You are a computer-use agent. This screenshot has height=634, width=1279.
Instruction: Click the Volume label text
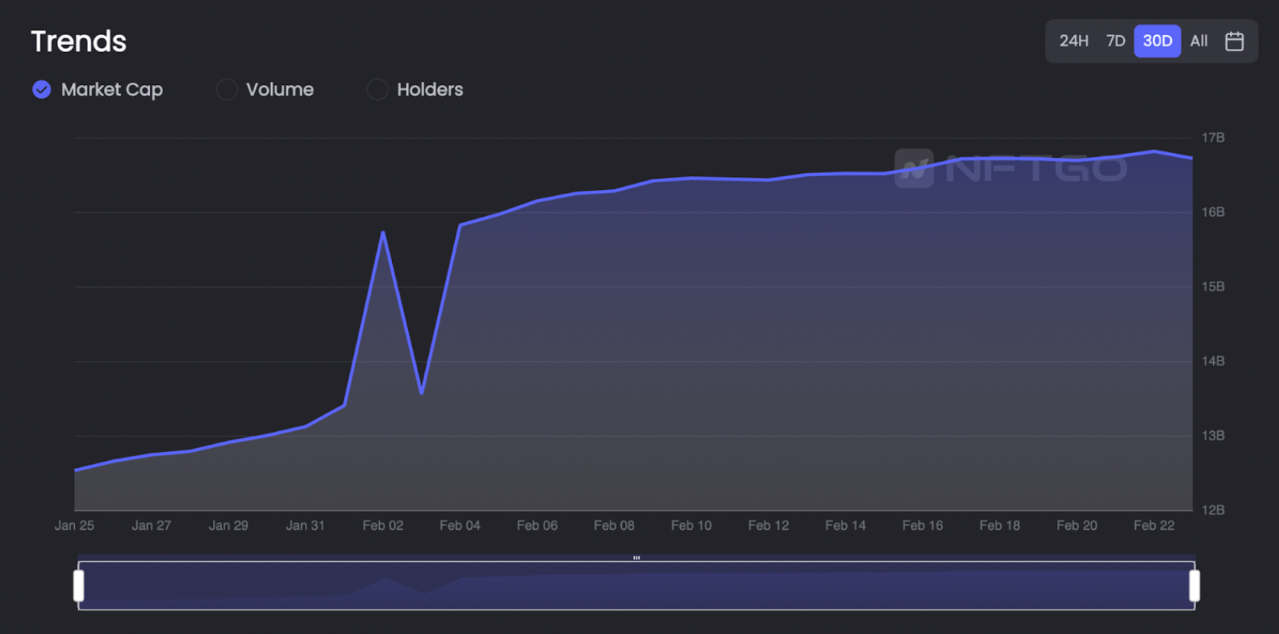pos(280,90)
